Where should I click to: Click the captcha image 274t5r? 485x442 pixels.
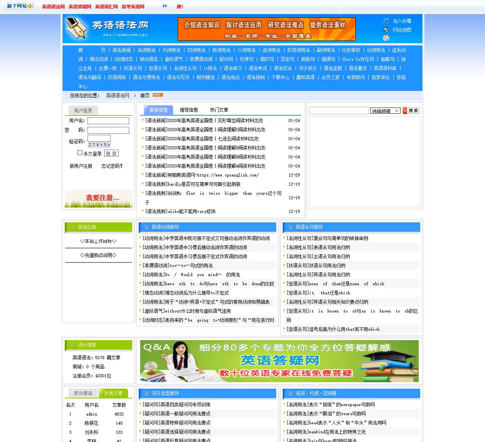(x=99, y=145)
